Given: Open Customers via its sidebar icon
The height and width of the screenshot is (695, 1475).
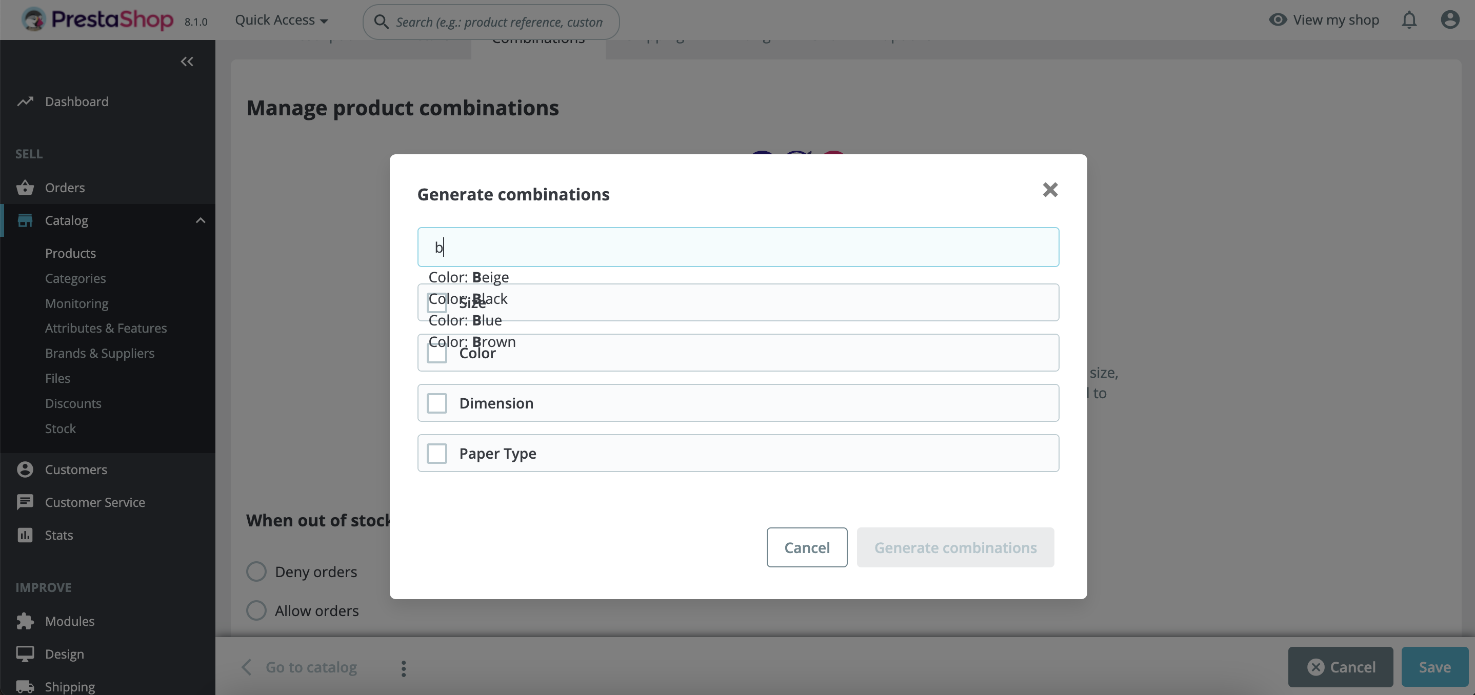Looking at the screenshot, I should pyautogui.click(x=26, y=469).
